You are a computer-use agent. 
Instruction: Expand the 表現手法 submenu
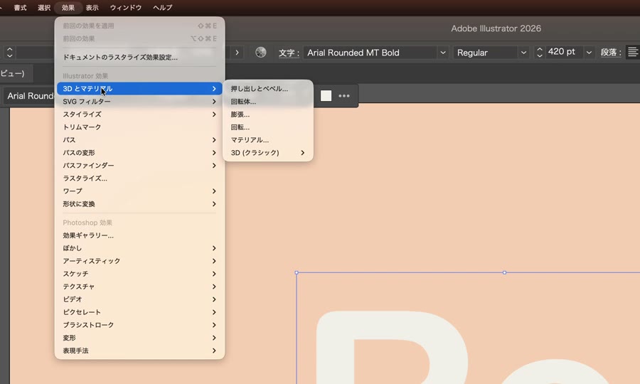[139, 351]
